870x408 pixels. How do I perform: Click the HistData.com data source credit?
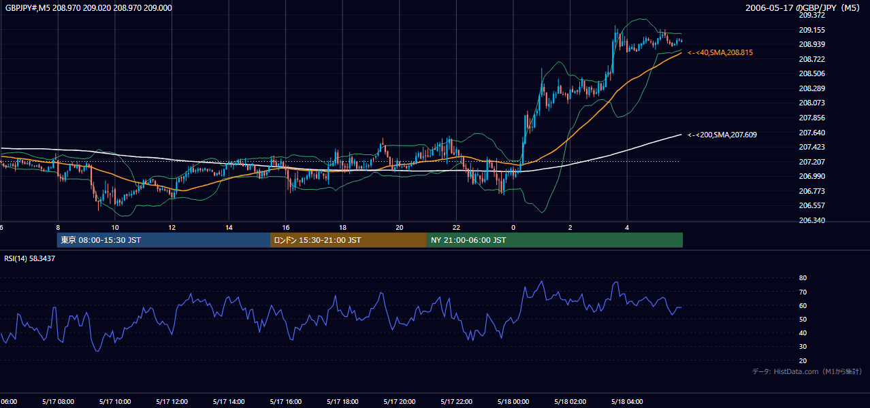(807, 371)
